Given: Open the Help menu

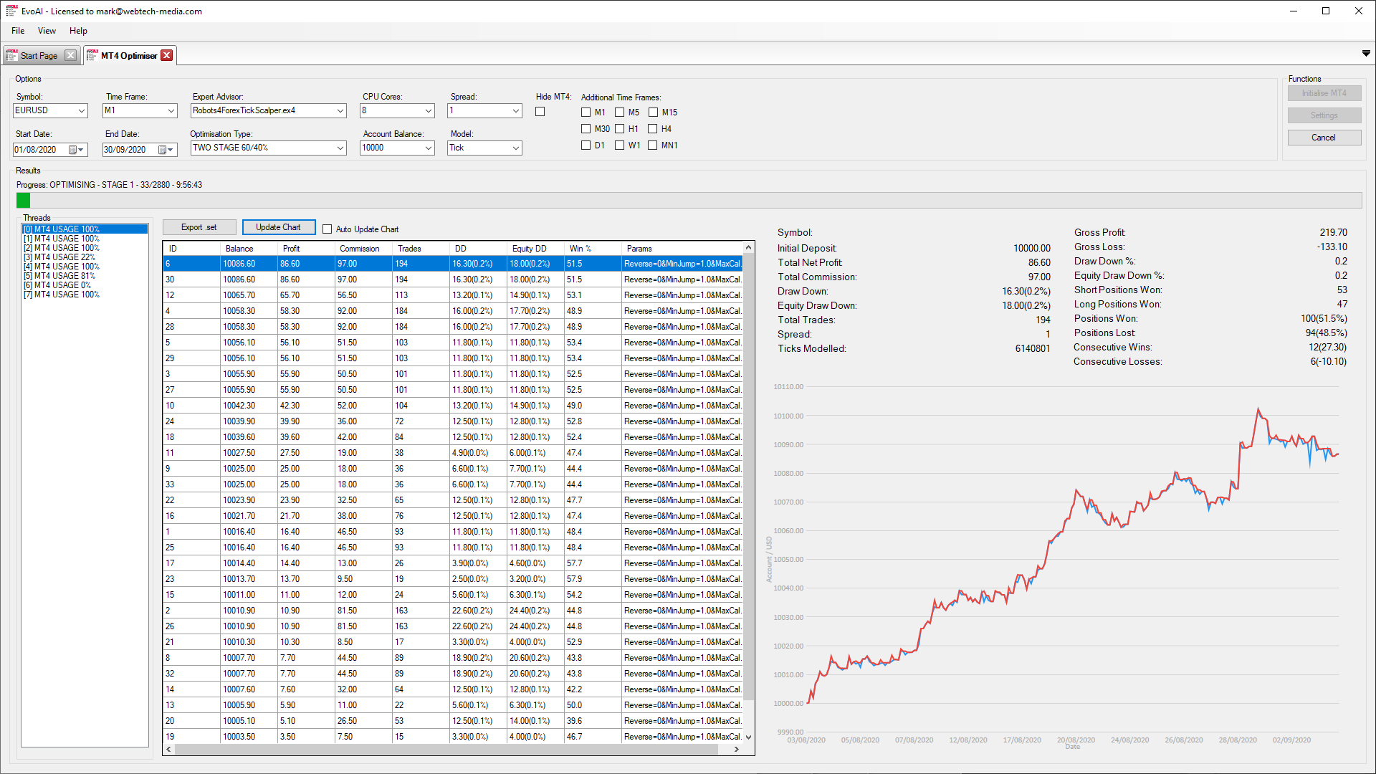Looking at the screenshot, I should pyautogui.click(x=77, y=30).
